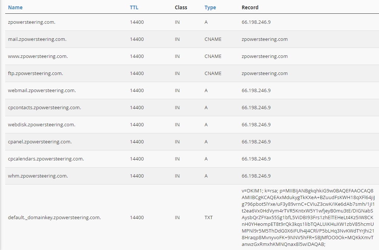Click TTL 14400 in domainkey row
The image size is (379, 250).
tap(137, 217)
